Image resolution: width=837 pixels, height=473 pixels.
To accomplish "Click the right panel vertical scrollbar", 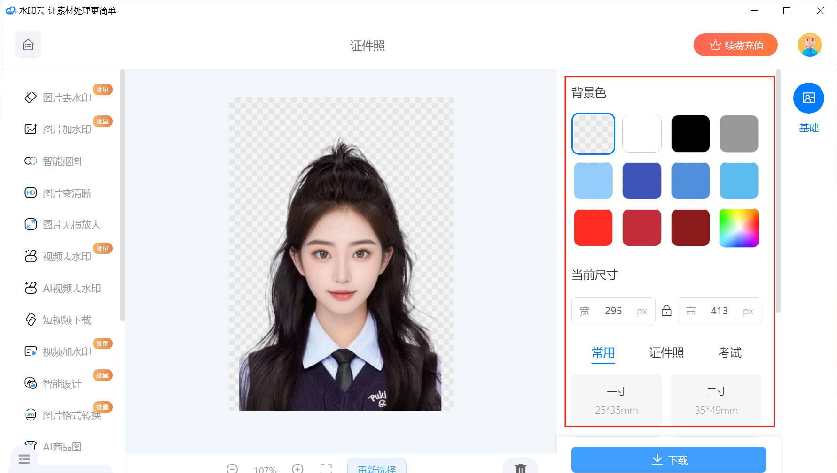I will click(x=778, y=191).
